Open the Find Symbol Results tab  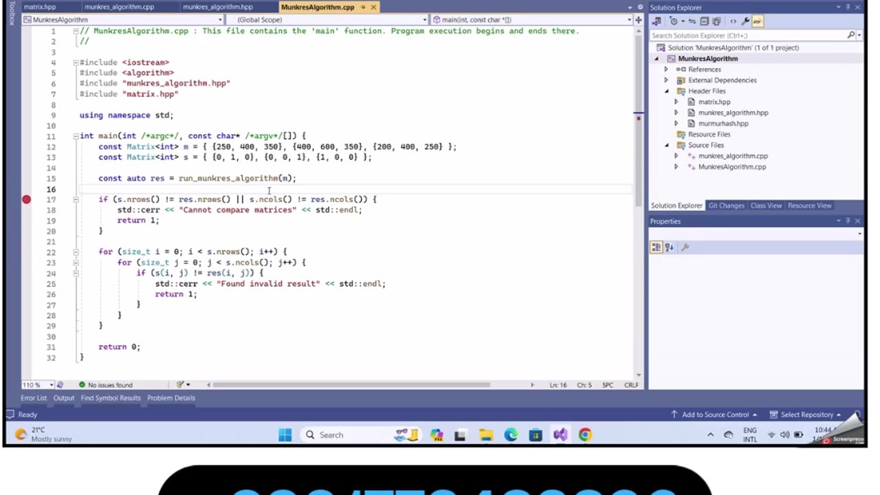tap(111, 398)
